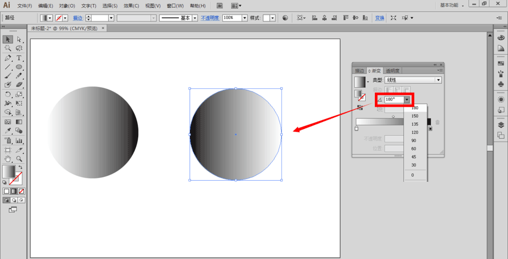Click the 不透明度 link in control bar
Viewport: 508px width, 259px height.
tap(210, 18)
